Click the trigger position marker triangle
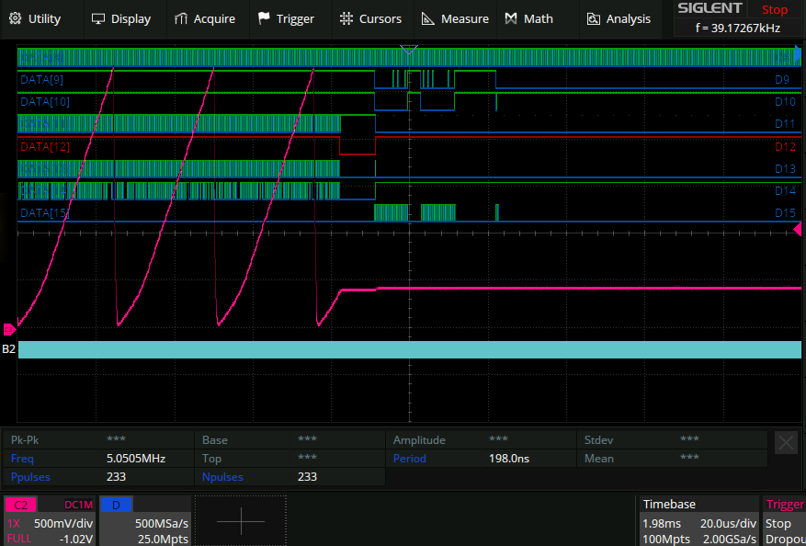 [x=410, y=49]
